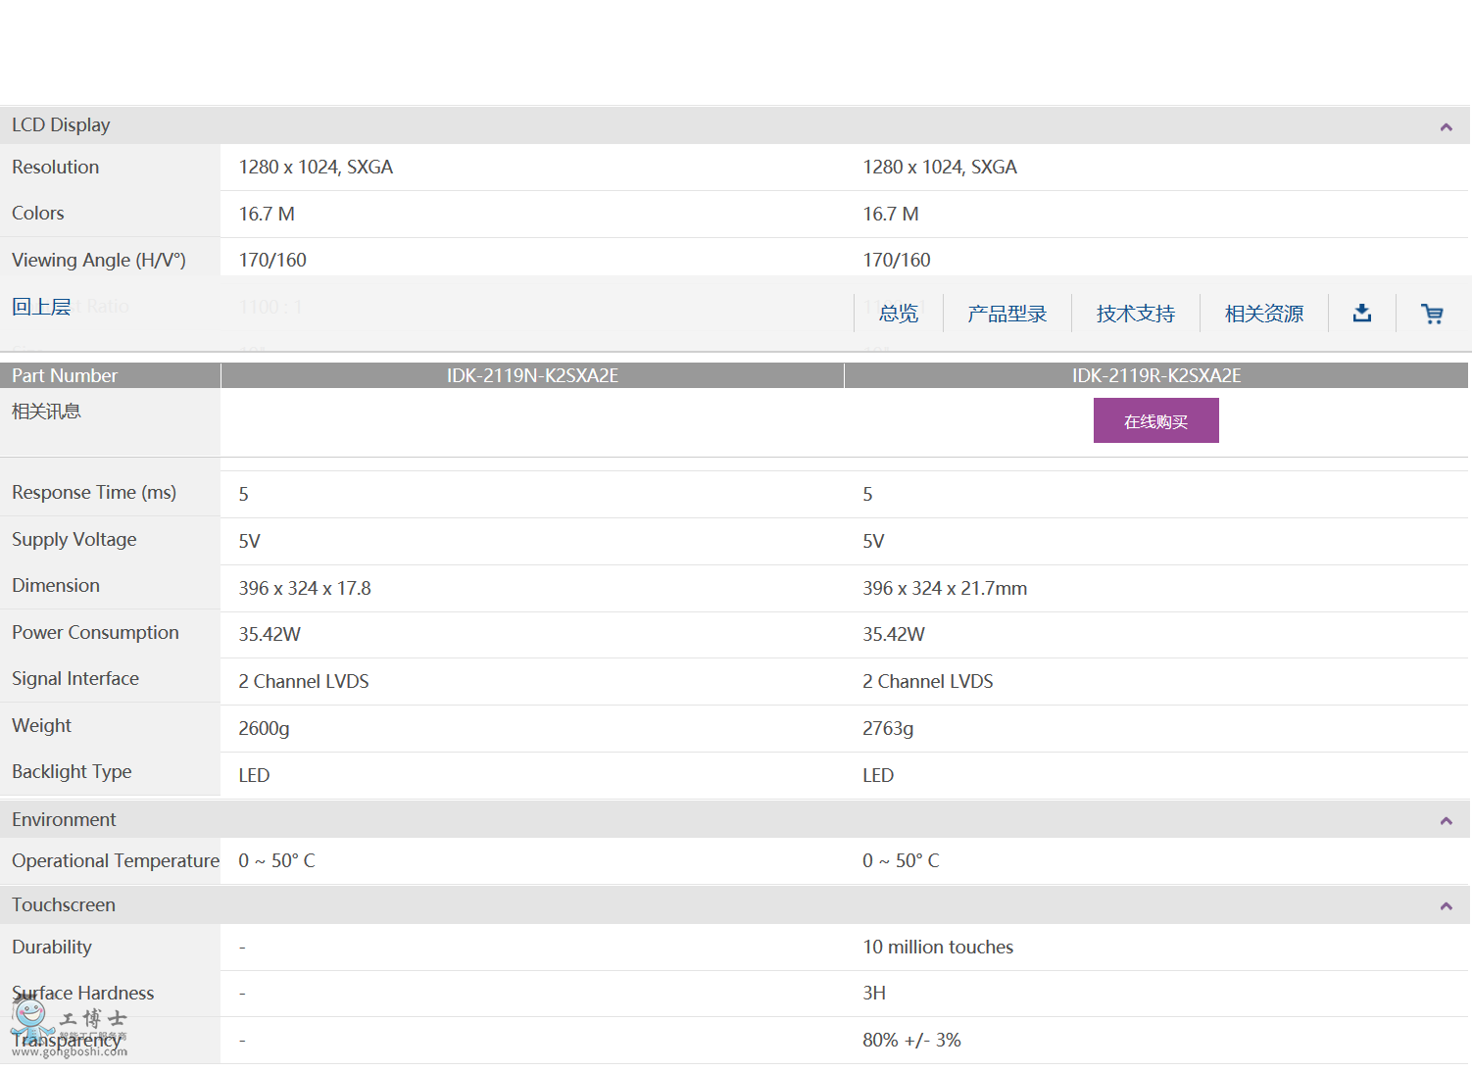Image resolution: width=1472 pixels, height=1071 pixels.
Task: Click the IDK-2119N-K2SXA2E column header
Action: (532, 375)
